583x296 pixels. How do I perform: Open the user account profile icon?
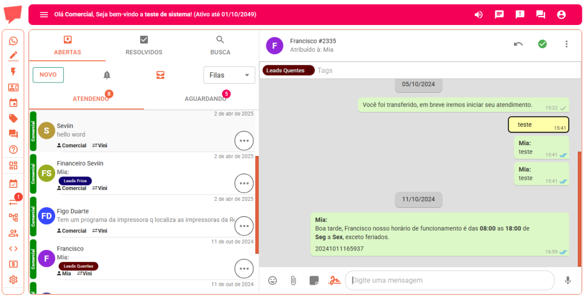click(x=561, y=15)
